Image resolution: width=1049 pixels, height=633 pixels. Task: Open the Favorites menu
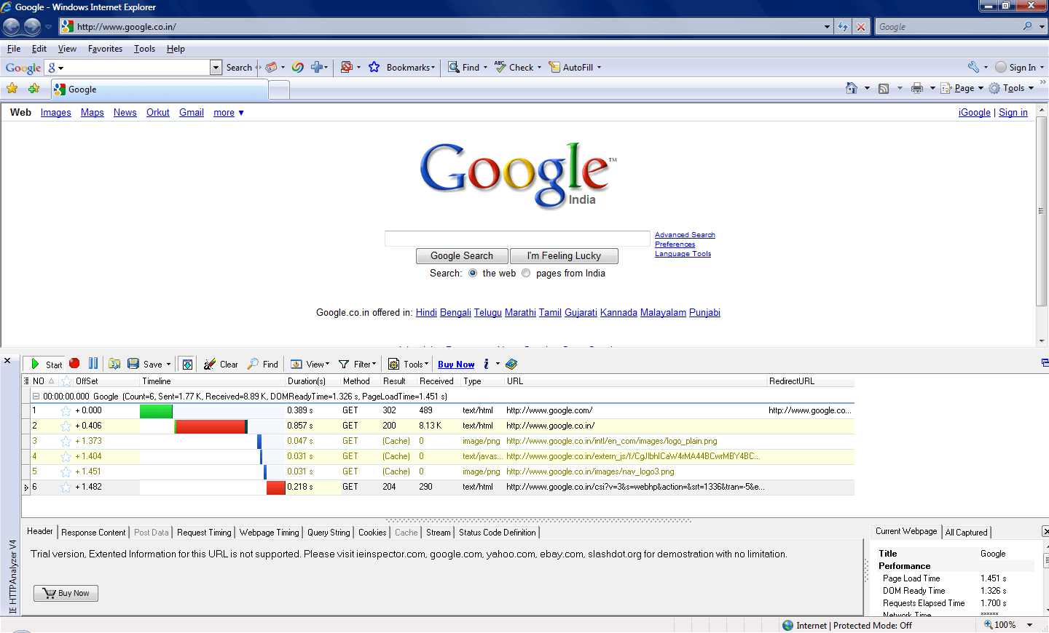coord(105,49)
